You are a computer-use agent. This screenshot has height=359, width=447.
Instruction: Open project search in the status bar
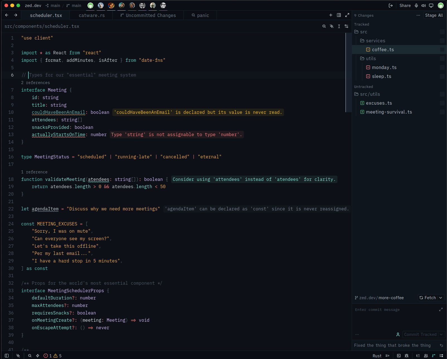pyautogui.click(x=30, y=356)
